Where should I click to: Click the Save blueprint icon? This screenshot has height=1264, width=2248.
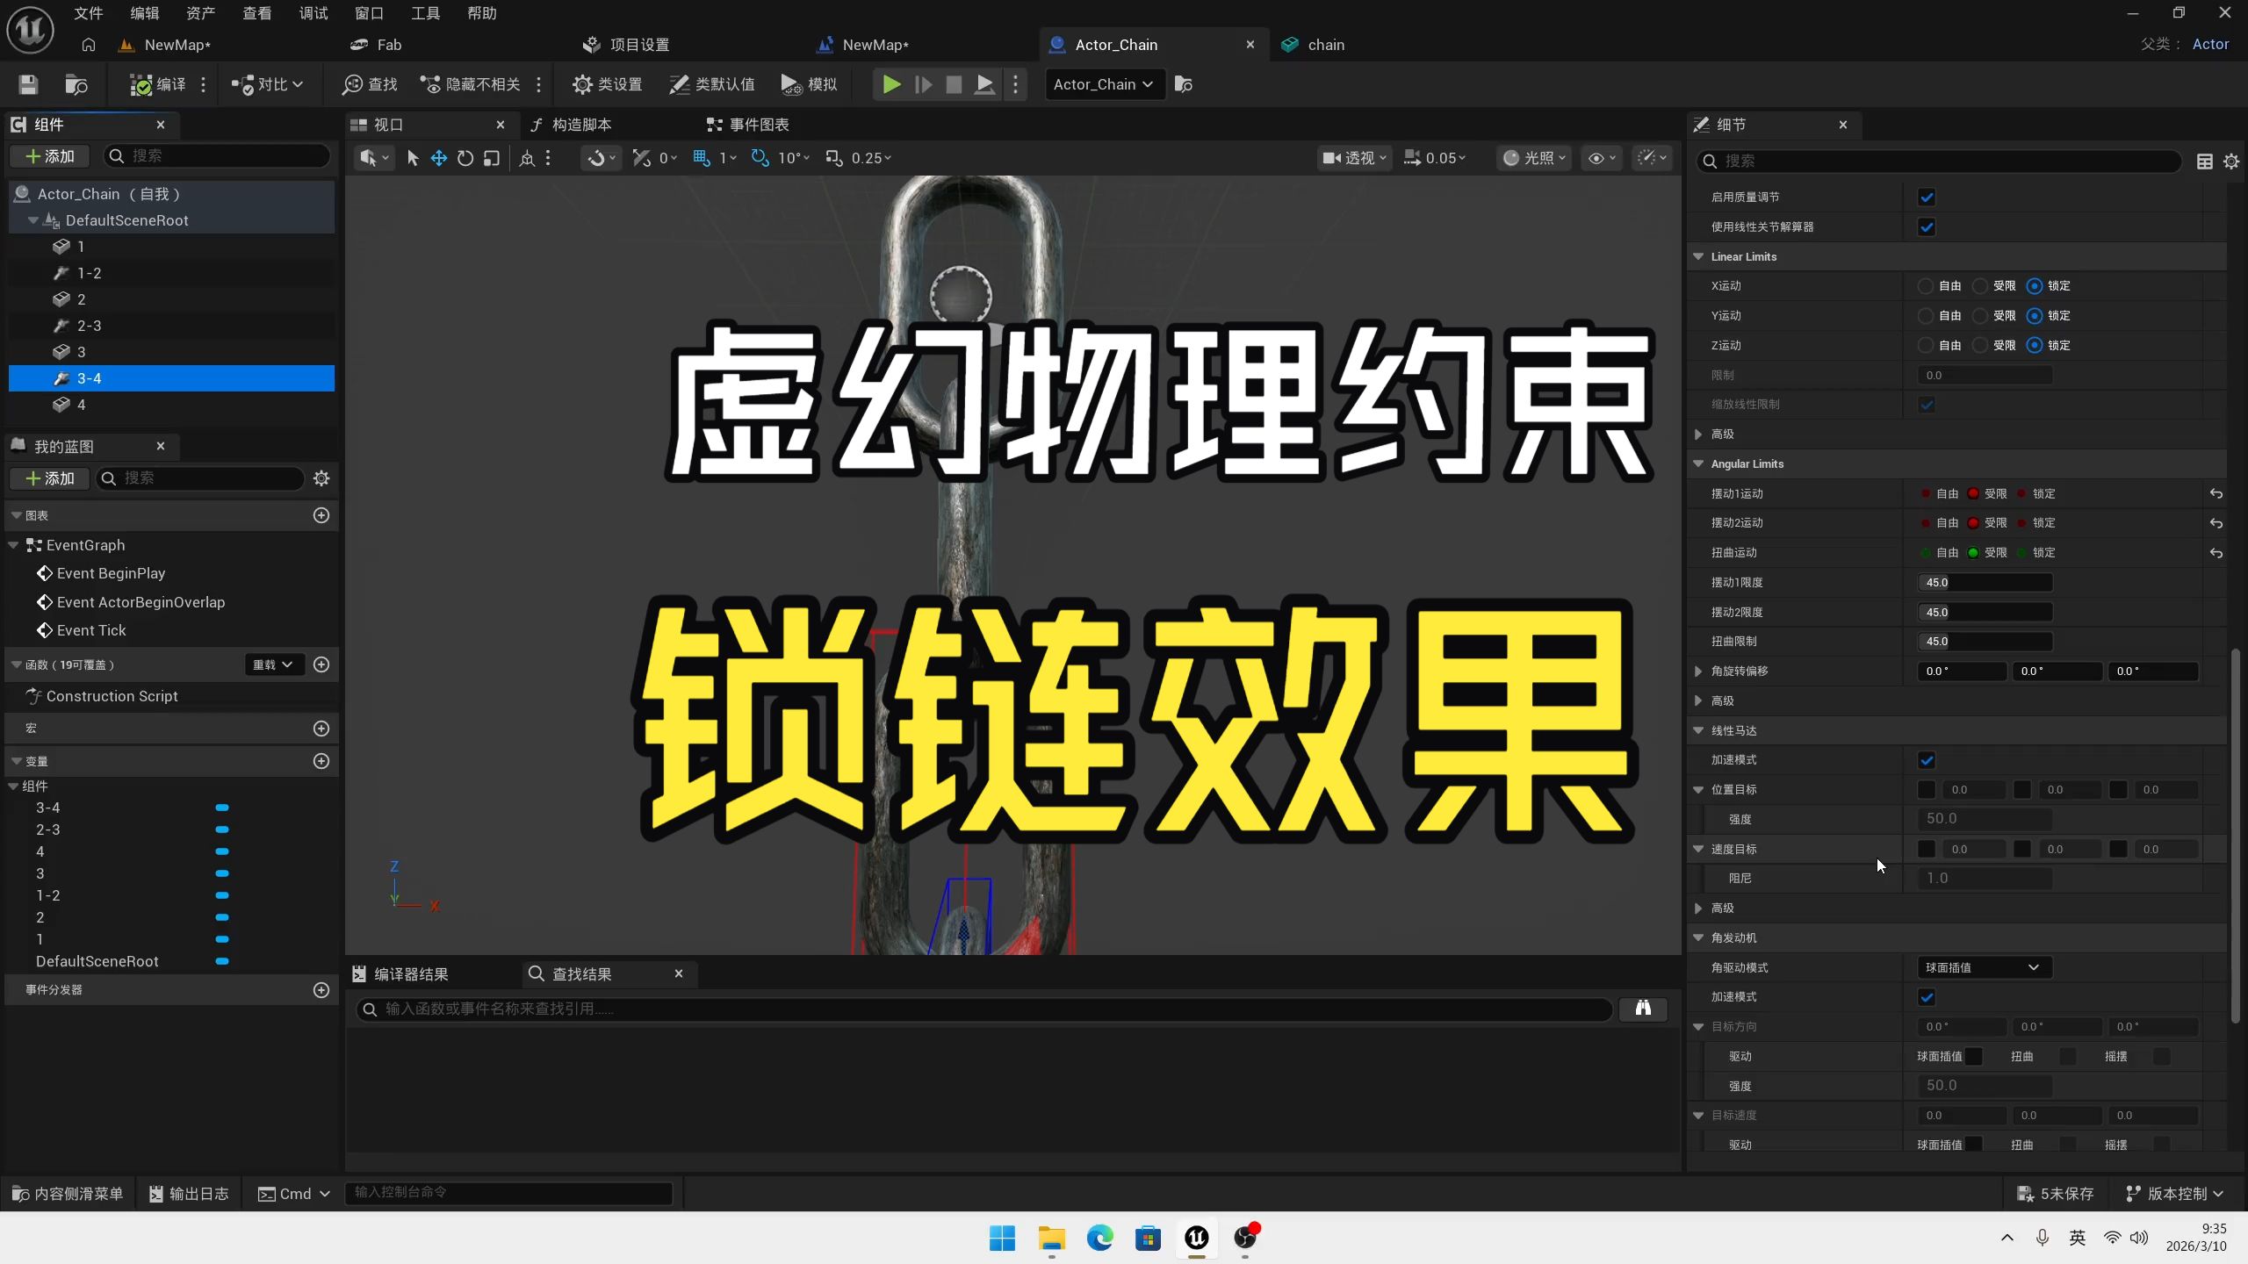28,84
